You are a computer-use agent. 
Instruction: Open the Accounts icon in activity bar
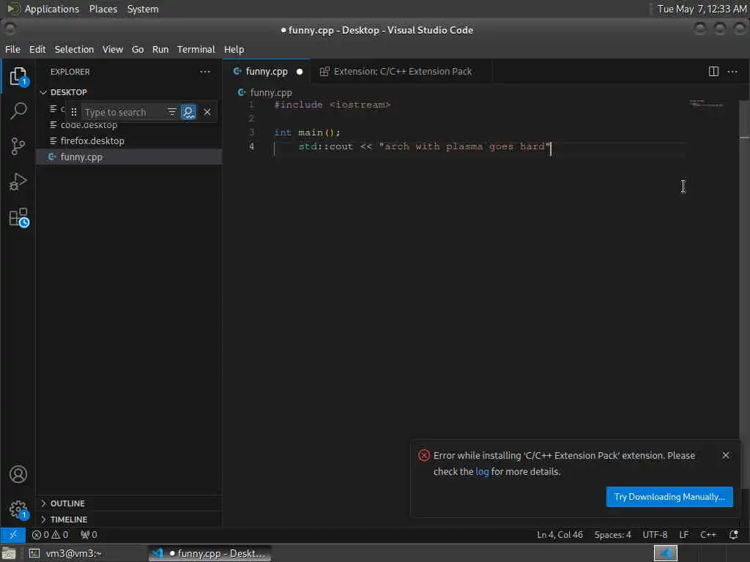[18, 474]
